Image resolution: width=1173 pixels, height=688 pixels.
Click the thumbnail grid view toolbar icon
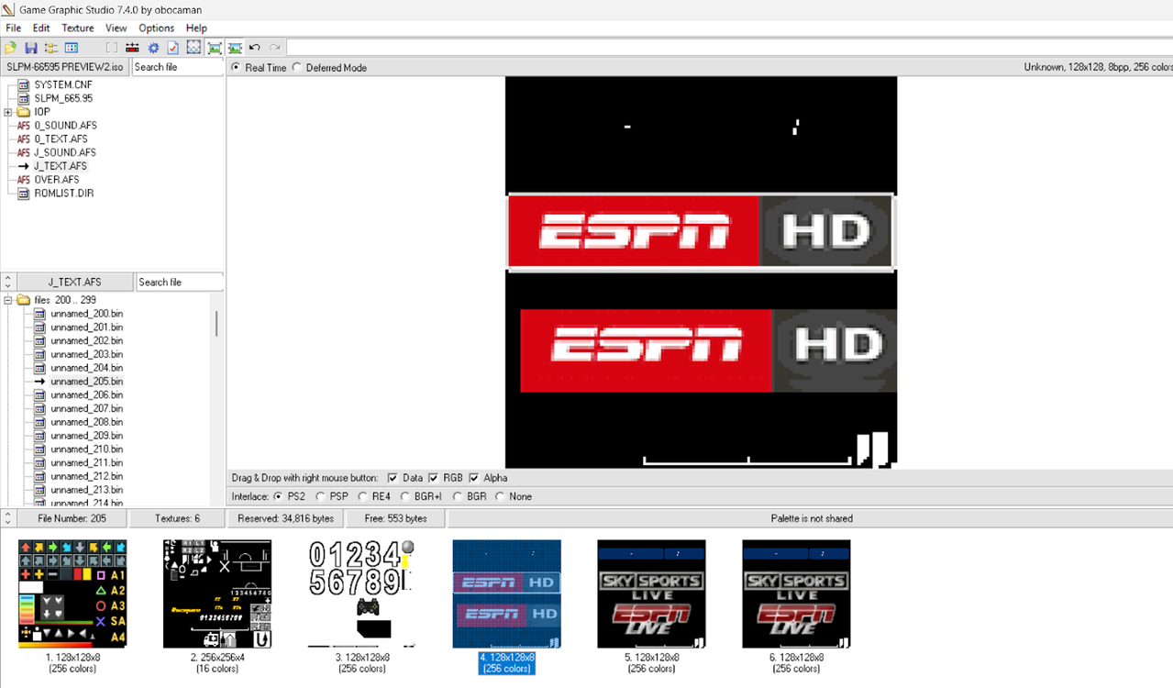point(71,48)
